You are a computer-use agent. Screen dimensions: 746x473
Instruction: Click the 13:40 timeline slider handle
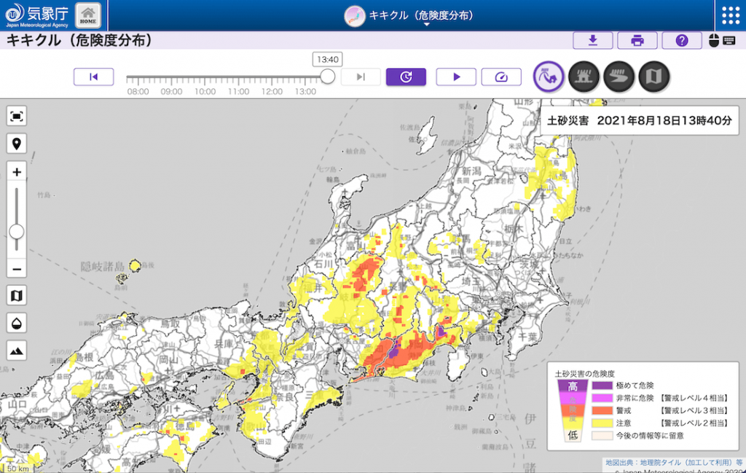tap(328, 77)
